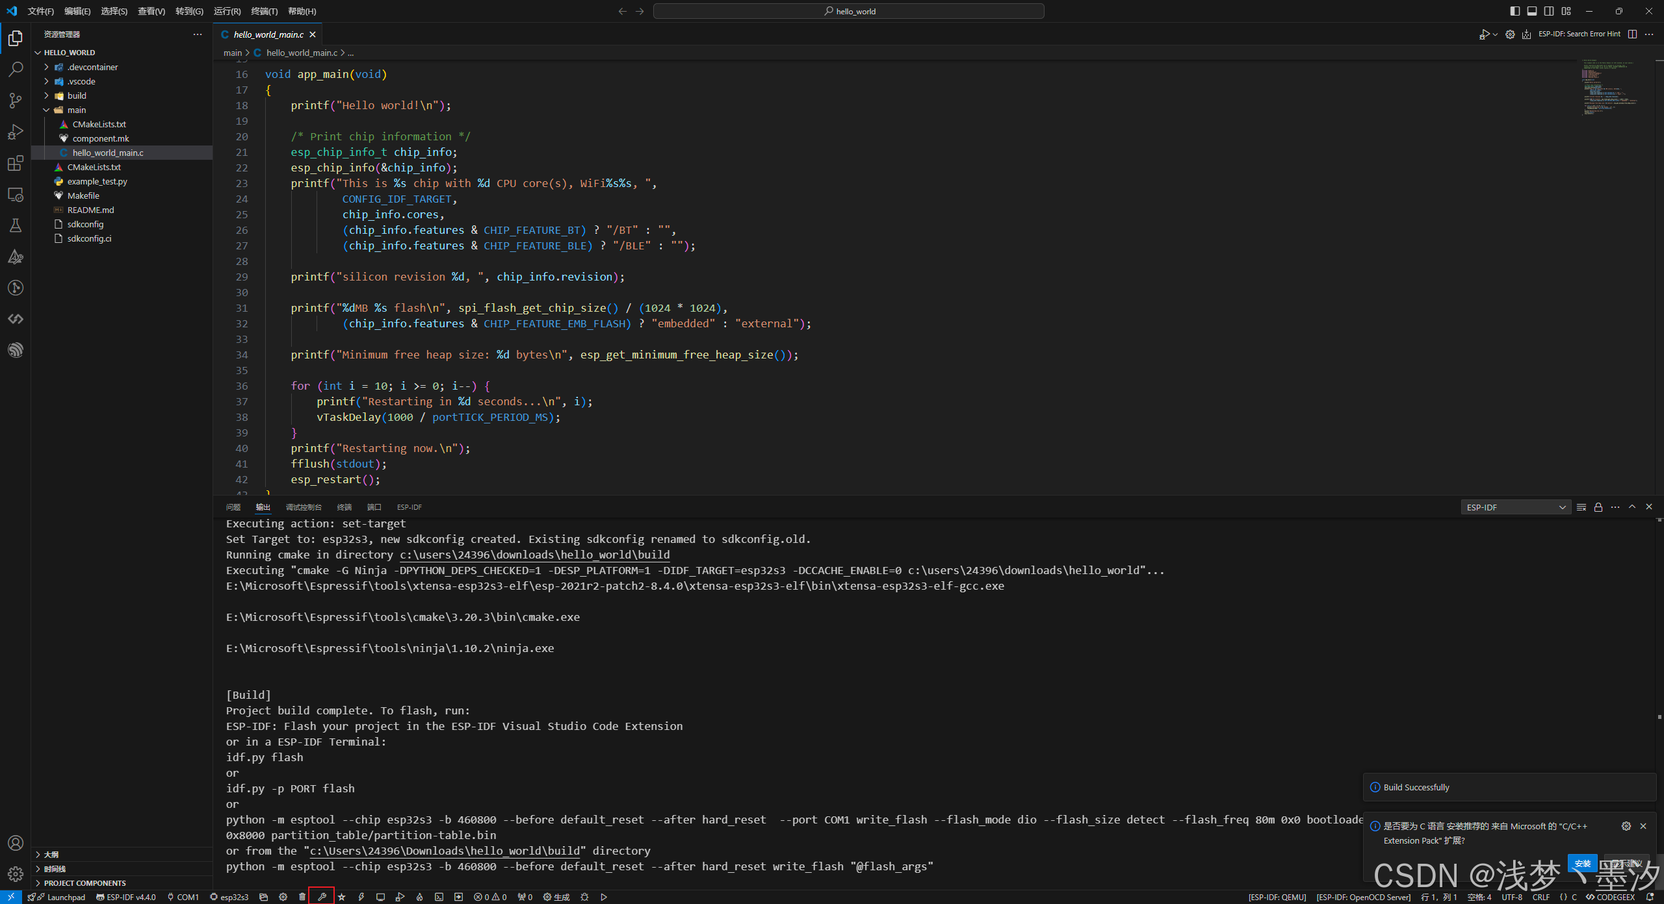Full clean project with trash icon
Viewport: 1664px width, 904px height.
pyautogui.click(x=302, y=897)
